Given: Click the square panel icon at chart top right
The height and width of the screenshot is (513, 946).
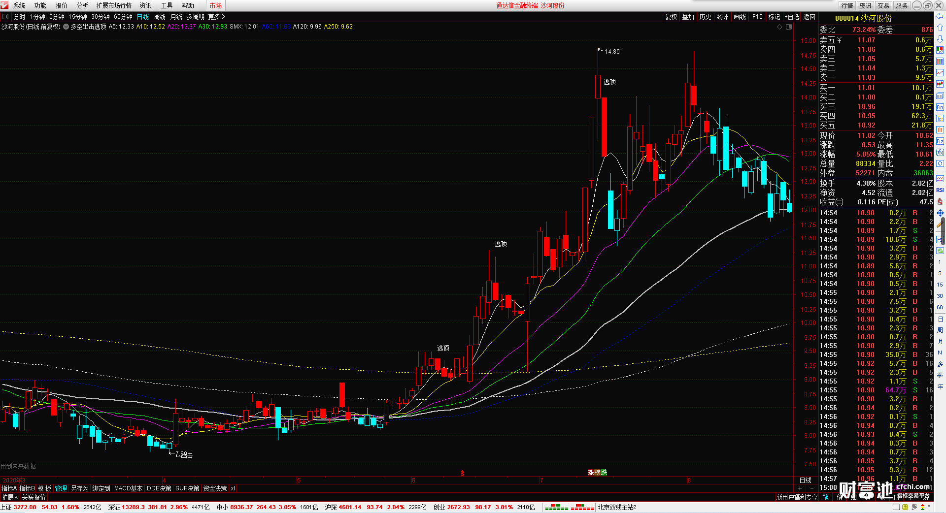Looking at the screenshot, I should pyautogui.click(x=789, y=27).
